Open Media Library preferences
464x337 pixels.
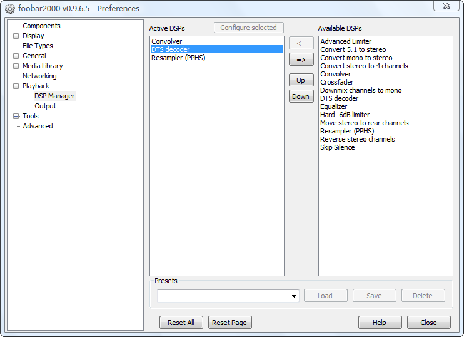coord(43,66)
